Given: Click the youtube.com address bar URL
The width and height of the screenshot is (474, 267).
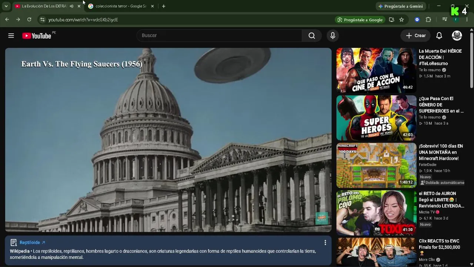Looking at the screenshot, I should click(x=83, y=20).
